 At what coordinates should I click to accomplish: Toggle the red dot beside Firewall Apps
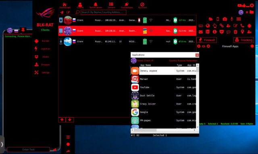point(252,46)
